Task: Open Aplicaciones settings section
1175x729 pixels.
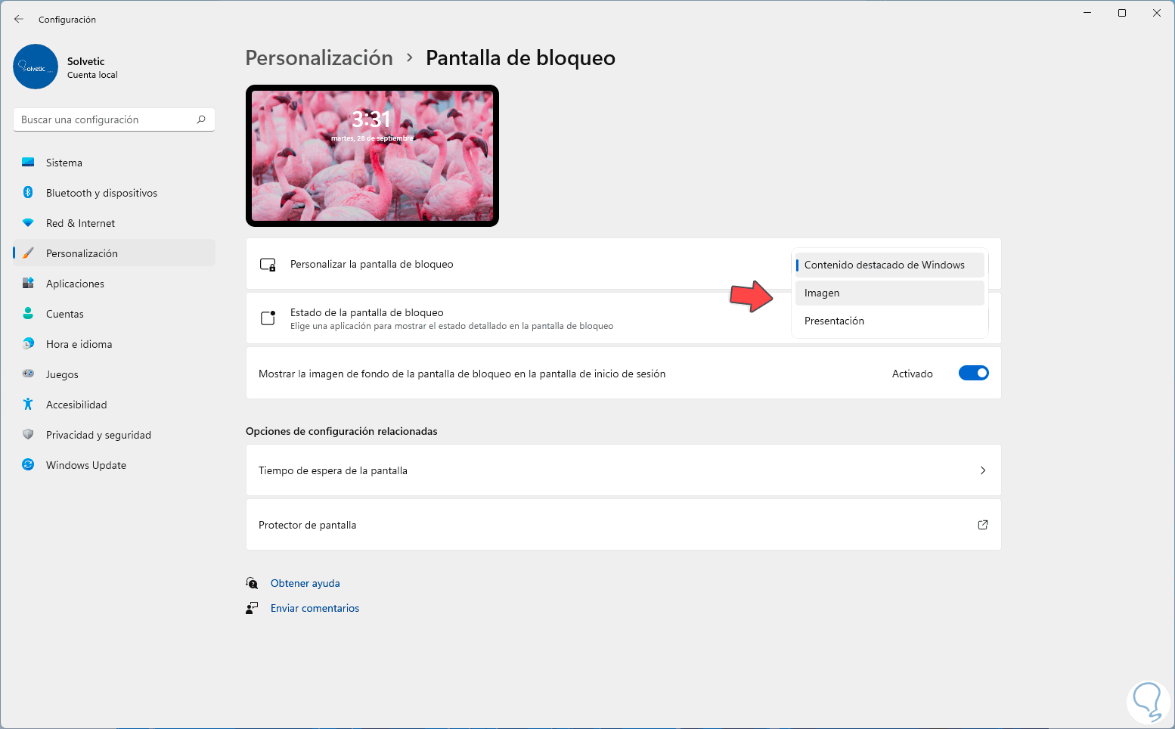Action: (114, 284)
